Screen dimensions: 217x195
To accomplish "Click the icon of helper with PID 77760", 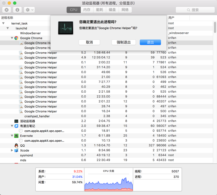I will (21, 53).
